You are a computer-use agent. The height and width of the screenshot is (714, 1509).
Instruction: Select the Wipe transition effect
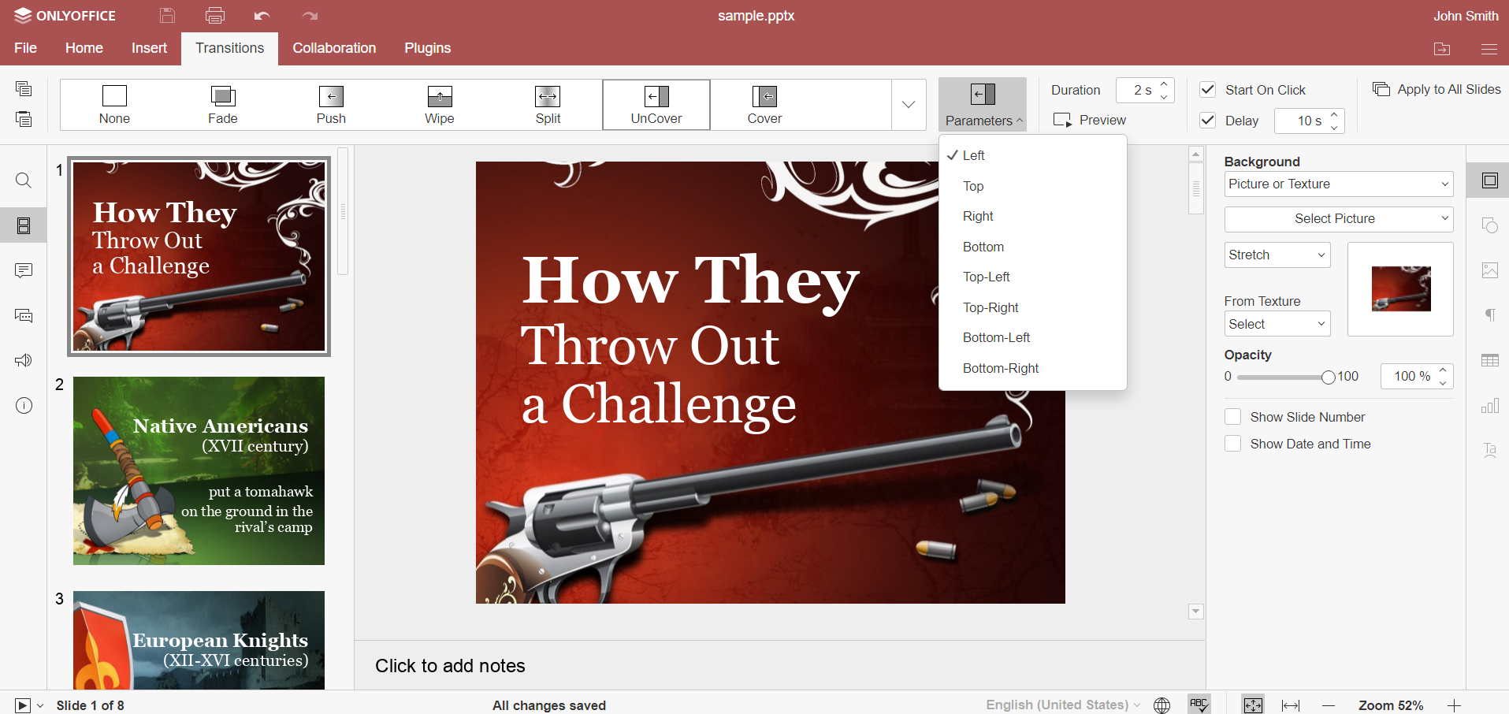(439, 105)
